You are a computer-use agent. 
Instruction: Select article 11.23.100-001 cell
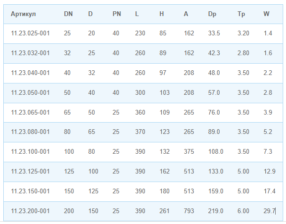coord(30,151)
